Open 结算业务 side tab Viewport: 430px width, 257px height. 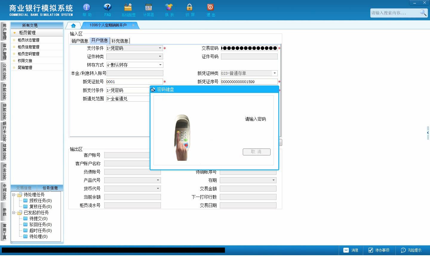4,152
